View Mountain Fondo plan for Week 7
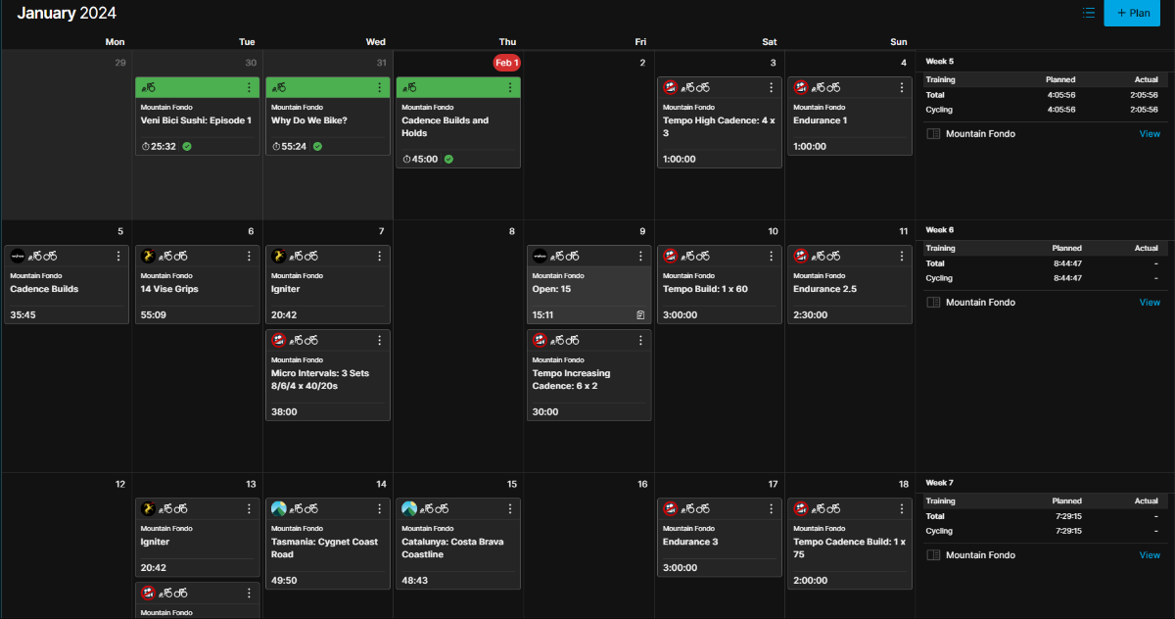 (1150, 555)
